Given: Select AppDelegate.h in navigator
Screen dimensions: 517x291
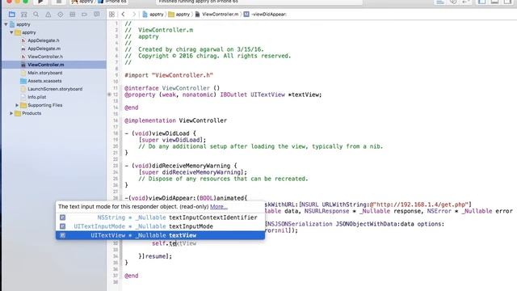Looking at the screenshot, I should click(x=44, y=40).
